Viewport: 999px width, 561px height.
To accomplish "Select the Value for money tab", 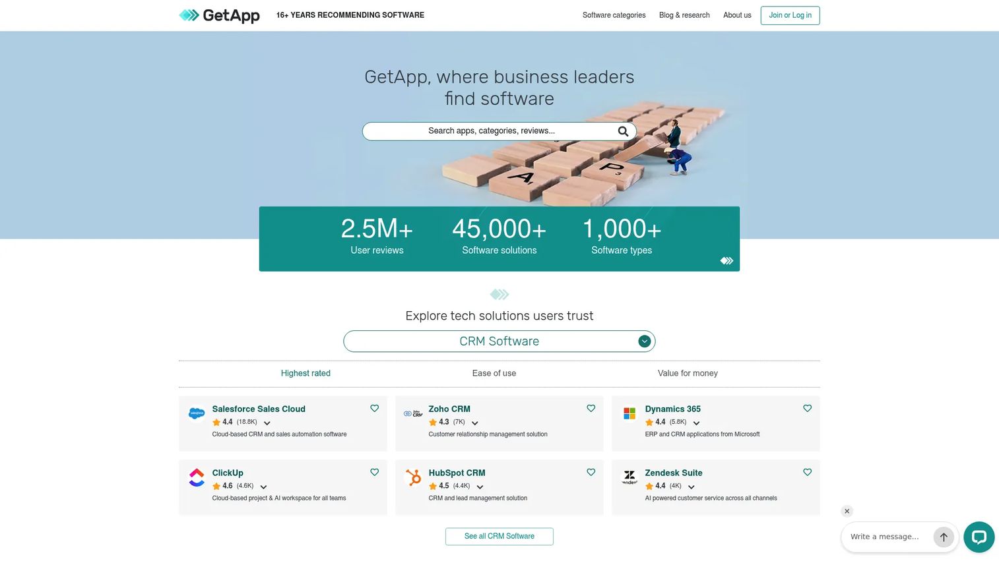I will (688, 373).
